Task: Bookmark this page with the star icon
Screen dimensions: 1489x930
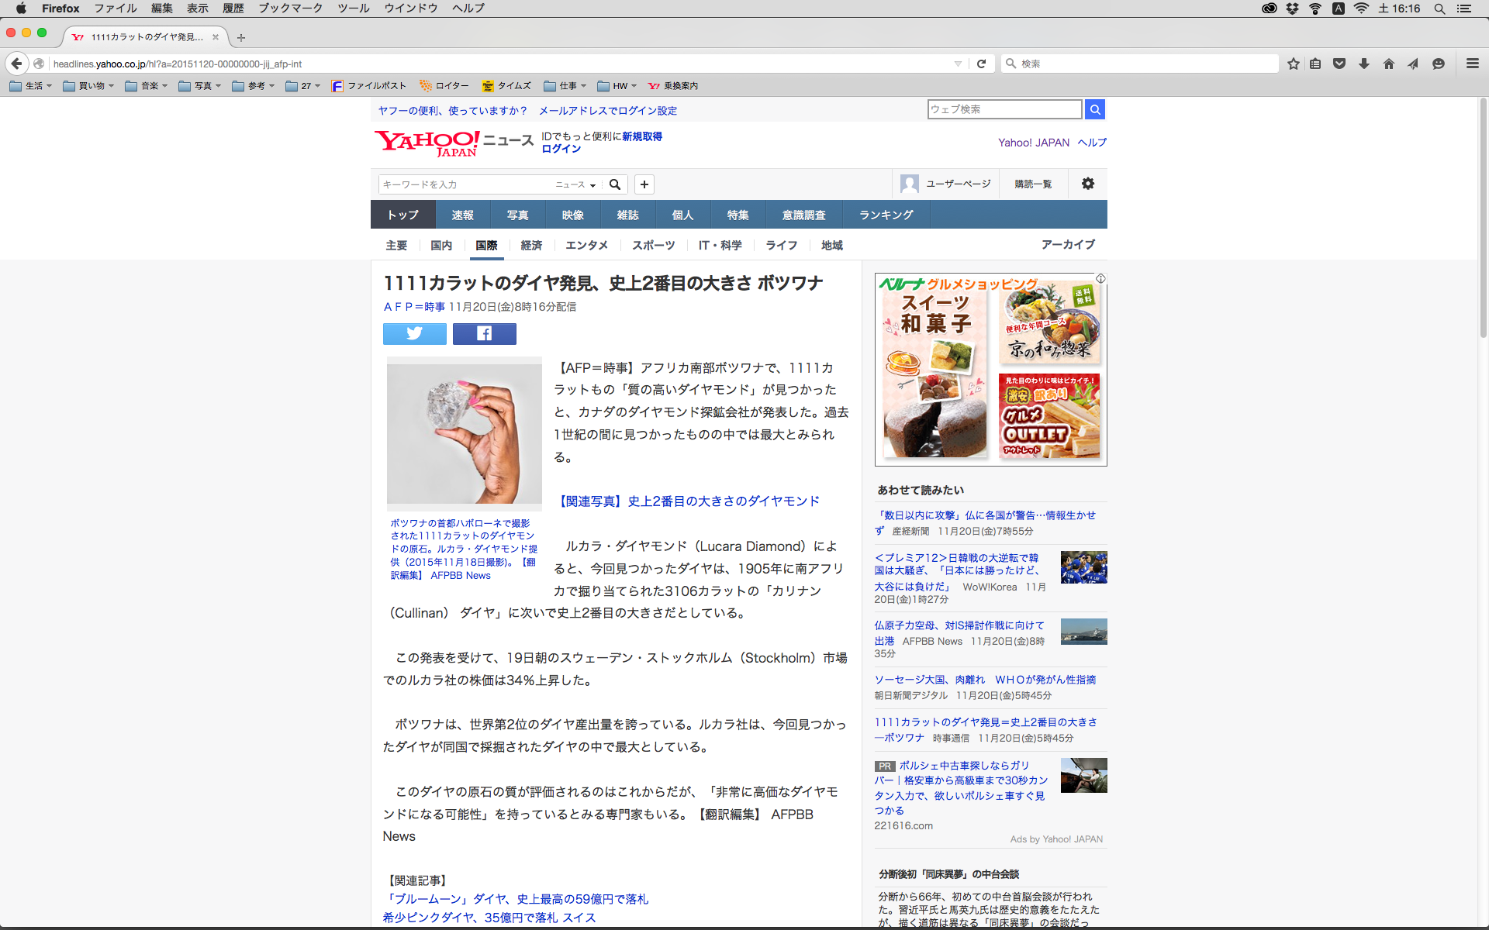Action: coord(1293,64)
